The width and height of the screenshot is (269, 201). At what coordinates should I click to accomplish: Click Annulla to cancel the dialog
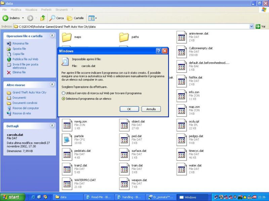point(151,109)
